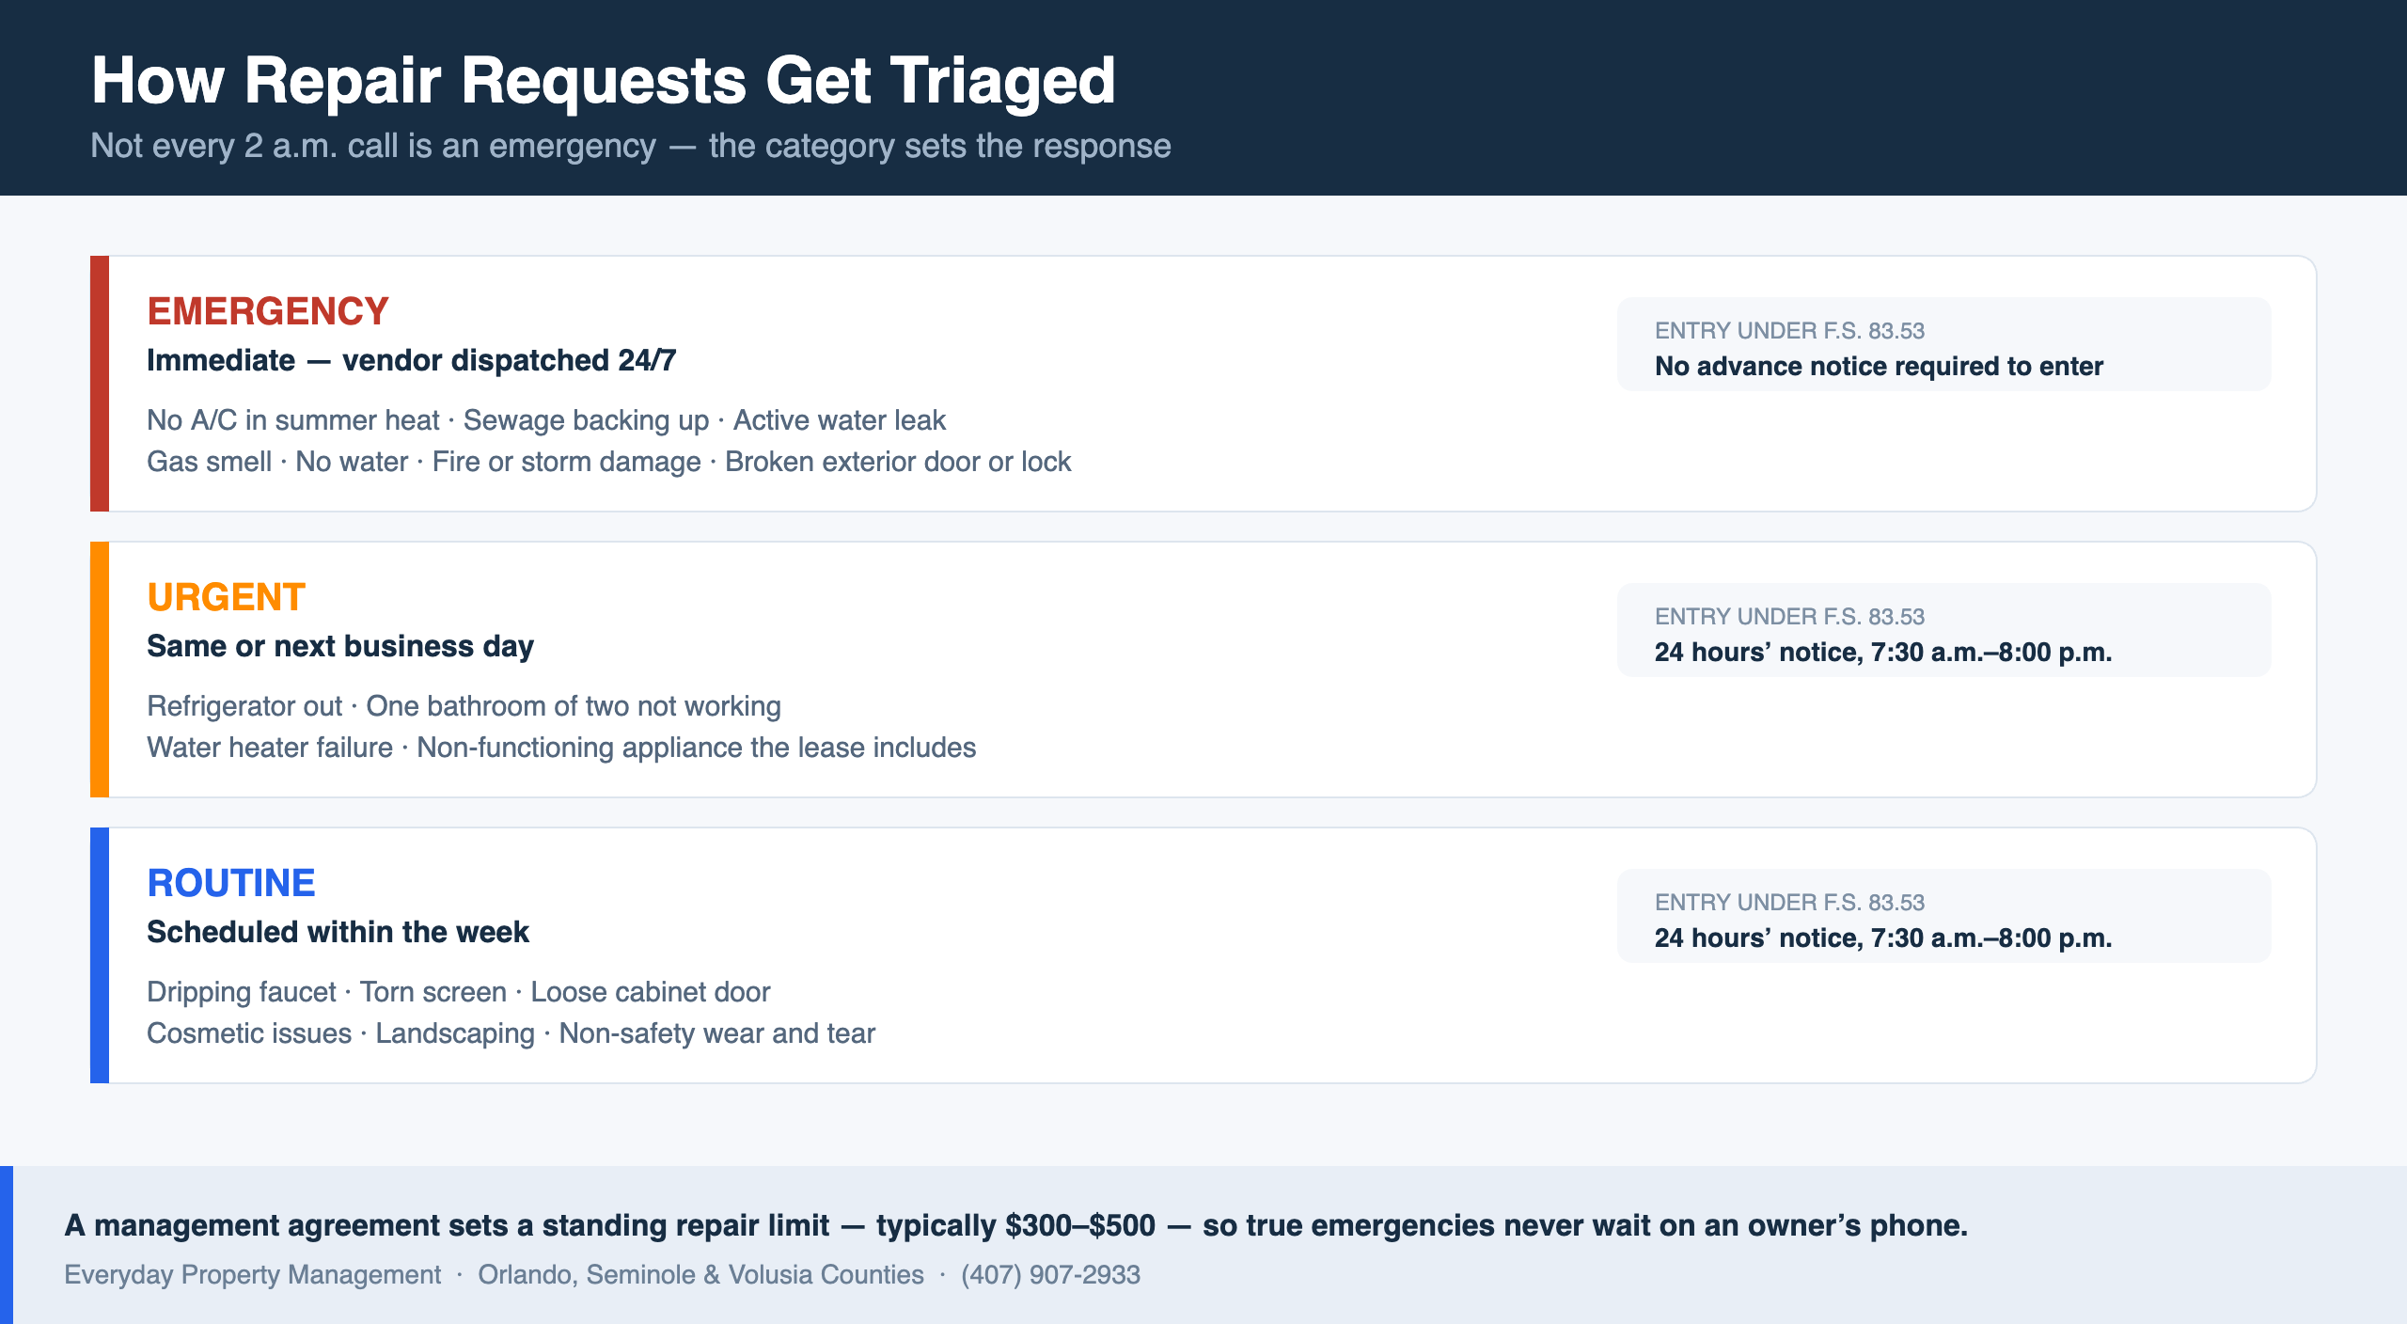The image size is (2407, 1324).
Task: Click 'No advance notice required to enter' box
Action: coord(1943,344)
